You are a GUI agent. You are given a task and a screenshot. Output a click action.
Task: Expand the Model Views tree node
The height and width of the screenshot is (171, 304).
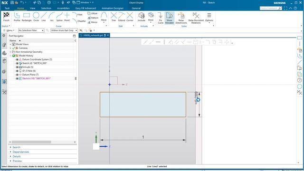pos(10,44)
